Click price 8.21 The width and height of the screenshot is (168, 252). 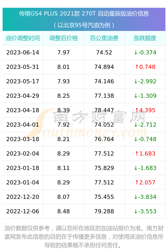tap(64, 139)
